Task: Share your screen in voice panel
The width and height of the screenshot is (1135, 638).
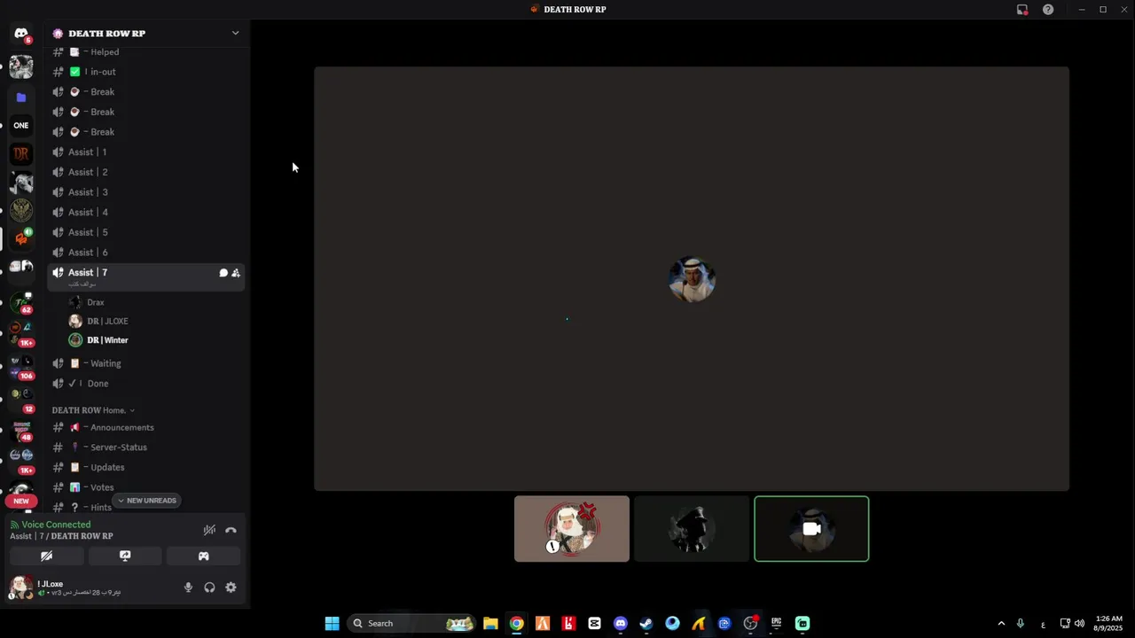Action: 125,556
